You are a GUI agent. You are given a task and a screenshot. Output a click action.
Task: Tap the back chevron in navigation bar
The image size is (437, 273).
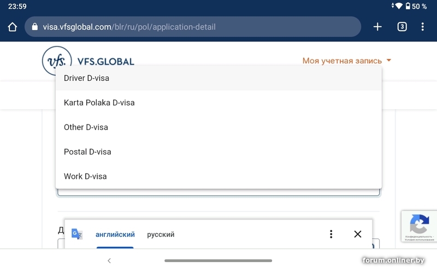109,261
